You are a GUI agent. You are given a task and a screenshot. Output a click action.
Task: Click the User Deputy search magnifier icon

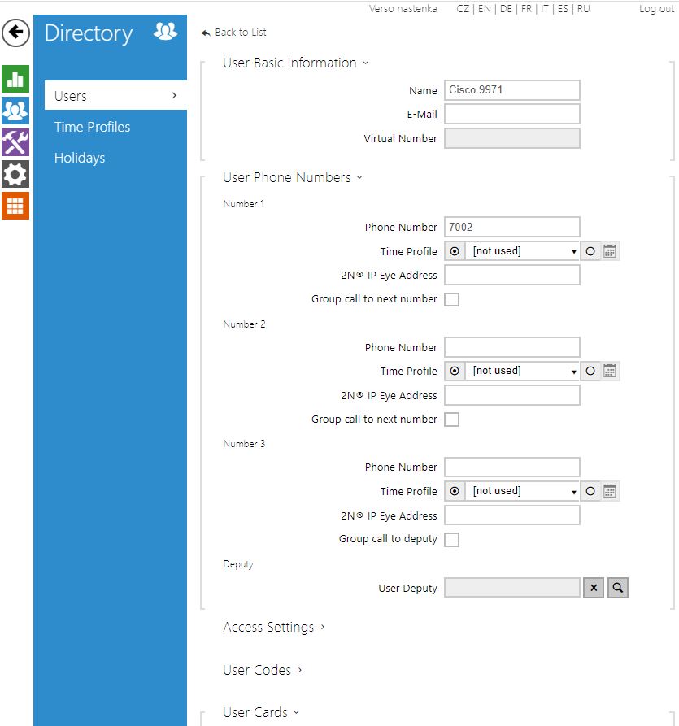click(618, 588)
